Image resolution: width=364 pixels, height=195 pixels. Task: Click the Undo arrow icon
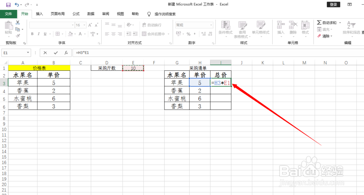[x=17, y=5]
